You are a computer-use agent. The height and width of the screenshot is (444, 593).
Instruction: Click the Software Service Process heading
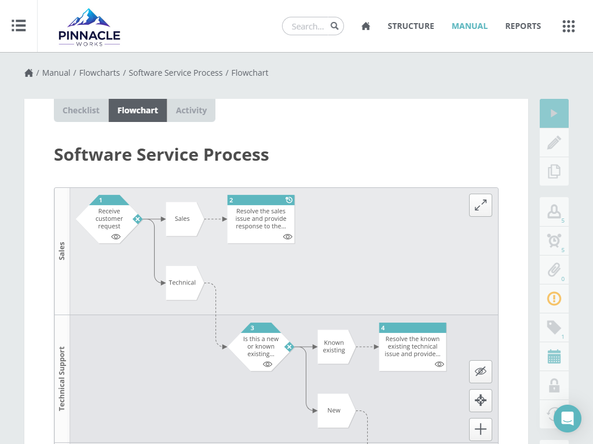coord(162,155)
